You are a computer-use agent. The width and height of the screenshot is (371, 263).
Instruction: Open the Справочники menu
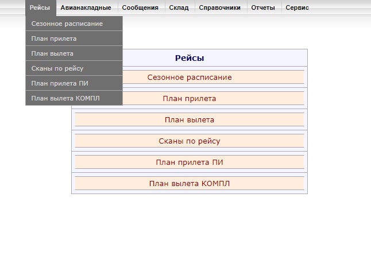click(x=221, y=8)
